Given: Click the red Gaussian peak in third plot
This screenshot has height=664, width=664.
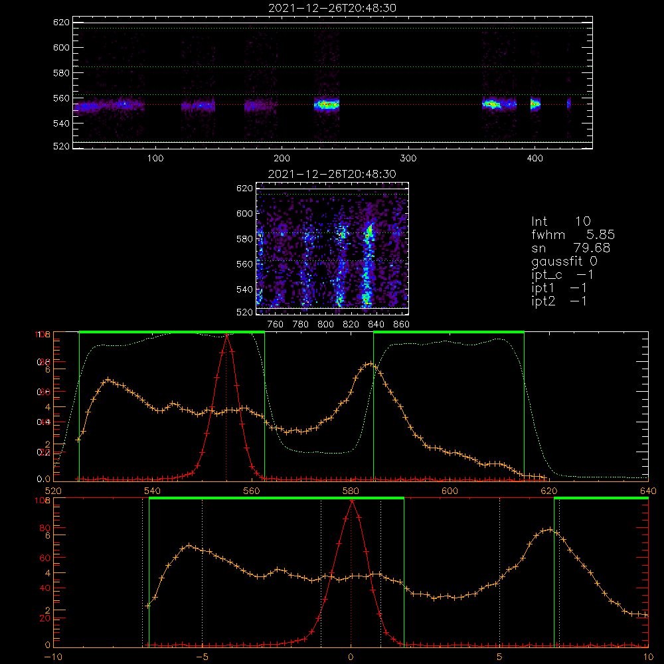Looking at the screenshot, I should pos(227,335).
